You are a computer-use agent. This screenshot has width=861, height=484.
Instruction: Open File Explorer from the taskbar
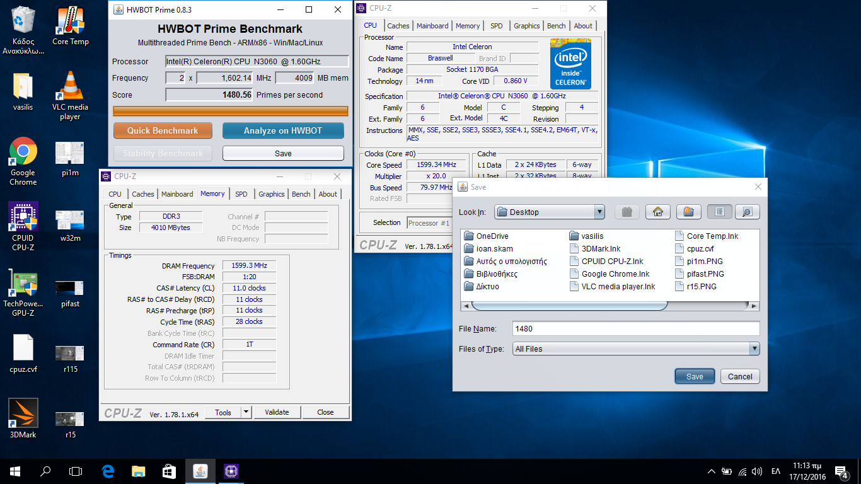[x=138, y=471]
